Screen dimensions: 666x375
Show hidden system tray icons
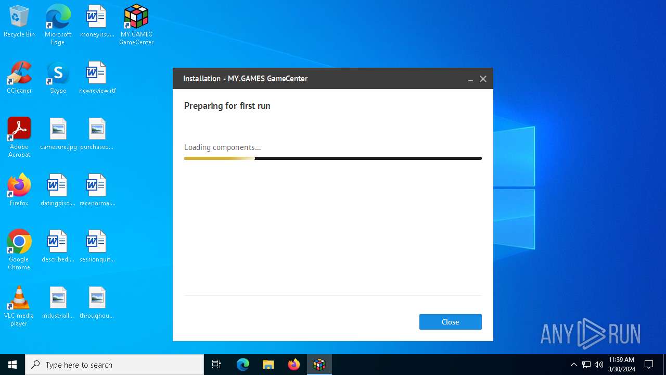tap(574, 365)
